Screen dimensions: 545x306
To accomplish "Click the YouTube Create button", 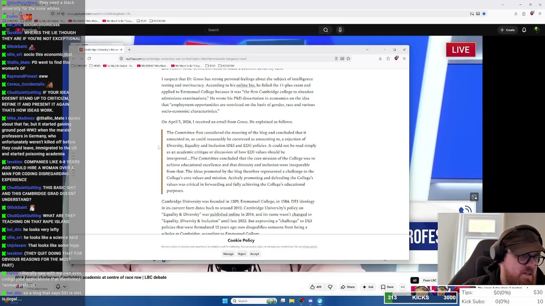I will tap(508, 30).
